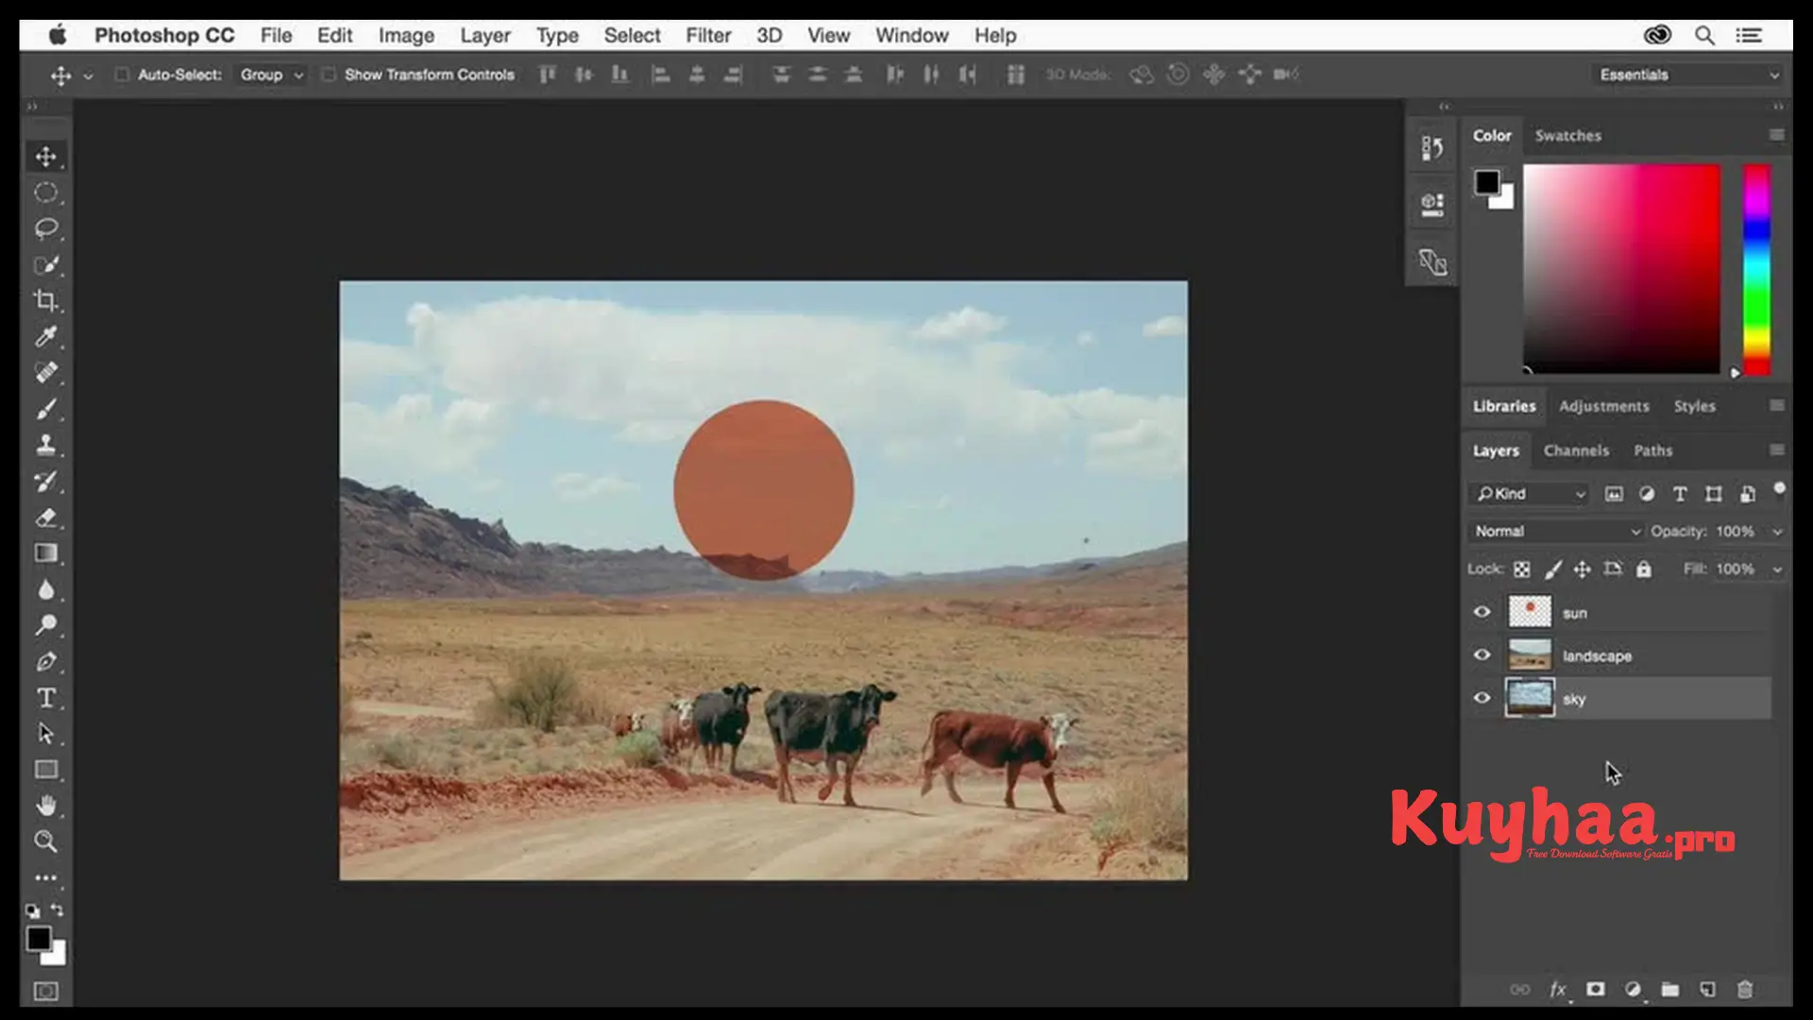Select the Rectangle shape tool
Screen dimensions: 1813x1020
pyautogui.click(x=45, y=770)
